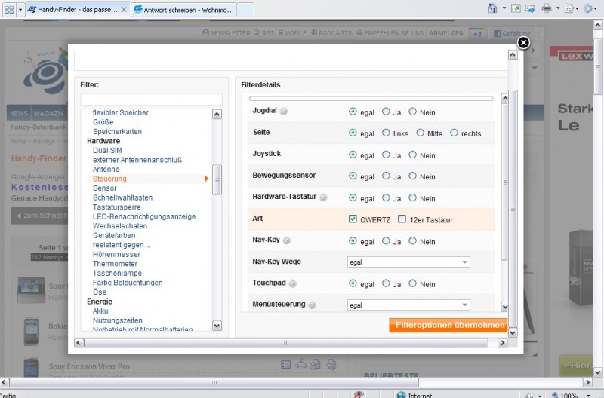This screenshot has height=398, width=604.
Task: Expand the Menüsteuerung dropdown
Action: 408,305
